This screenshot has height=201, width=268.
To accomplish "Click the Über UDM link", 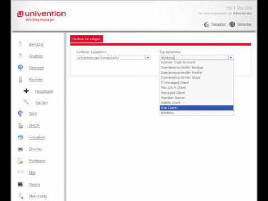I will point(245,8).
